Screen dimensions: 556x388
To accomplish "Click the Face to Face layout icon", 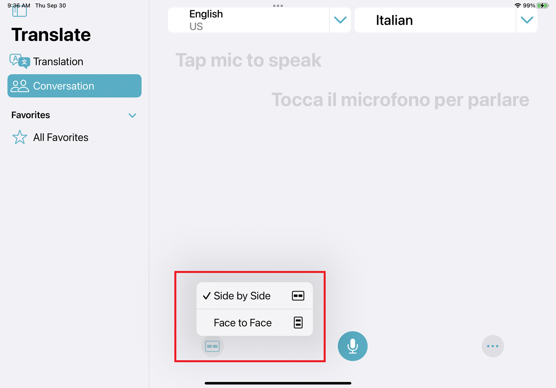I will [298, 323].
